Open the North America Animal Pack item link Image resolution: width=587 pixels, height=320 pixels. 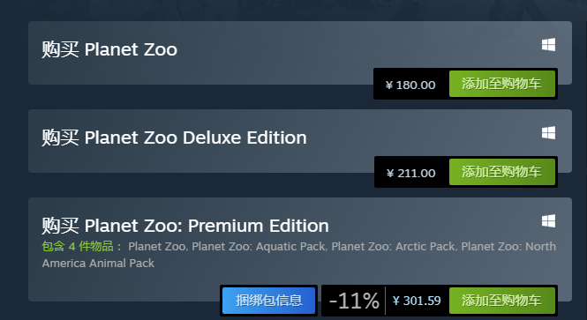point(298,255)
